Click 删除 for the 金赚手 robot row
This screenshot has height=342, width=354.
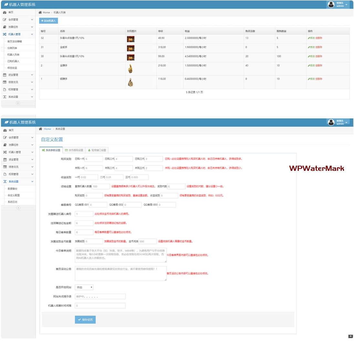pos(319,65)
